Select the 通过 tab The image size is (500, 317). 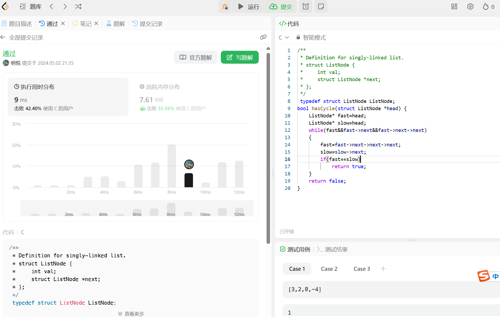(x=49, y=24)
